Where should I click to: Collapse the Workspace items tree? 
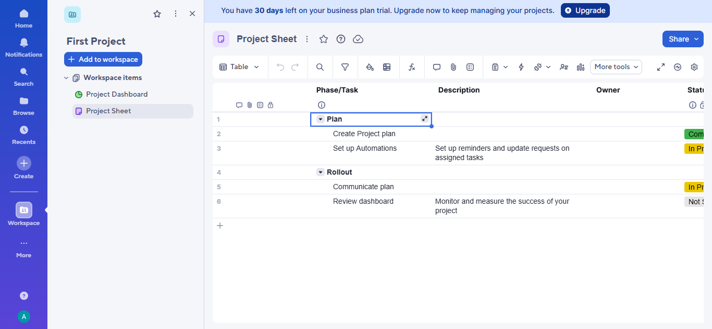[x=66, y=78]
